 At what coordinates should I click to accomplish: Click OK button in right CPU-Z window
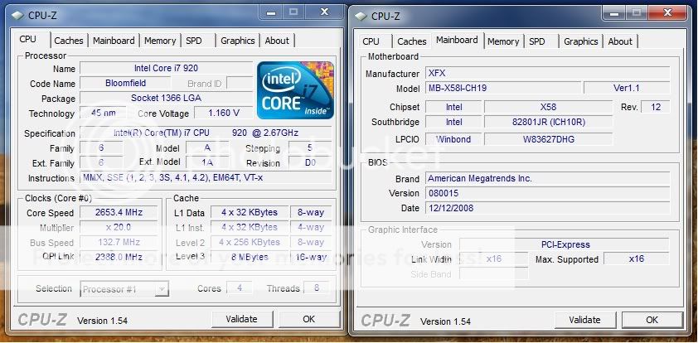click(x=652, y=320)
